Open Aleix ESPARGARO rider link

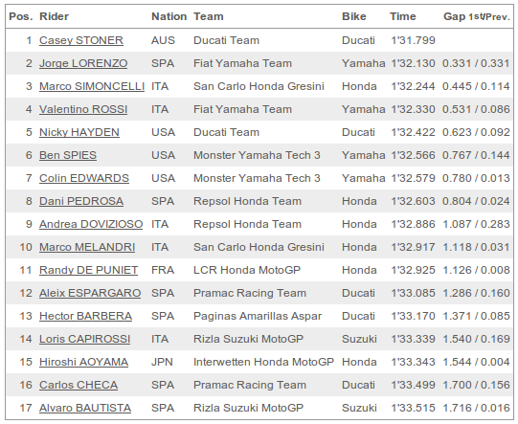click(90, 293)
